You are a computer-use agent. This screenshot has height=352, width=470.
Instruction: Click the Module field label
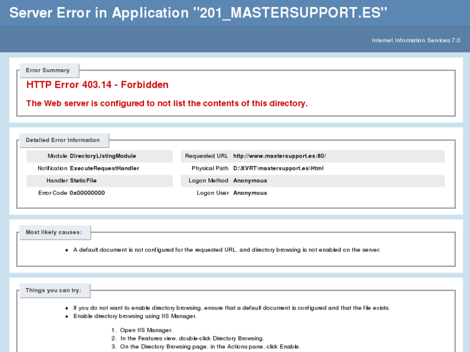click(x=58, y=156)
